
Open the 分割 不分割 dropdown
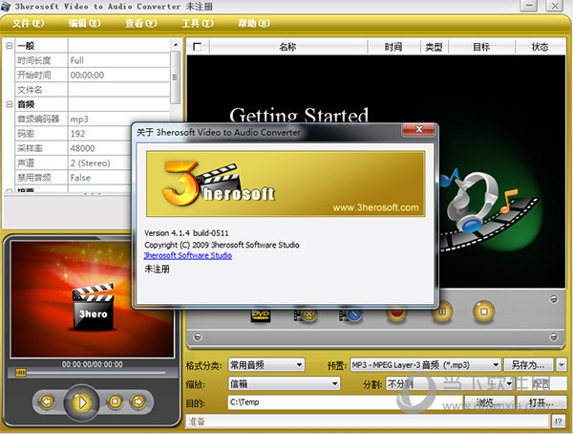click(450, 383)
